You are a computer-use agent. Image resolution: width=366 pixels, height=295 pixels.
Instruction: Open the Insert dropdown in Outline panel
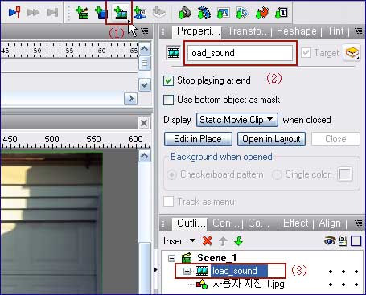pos(179,241)
